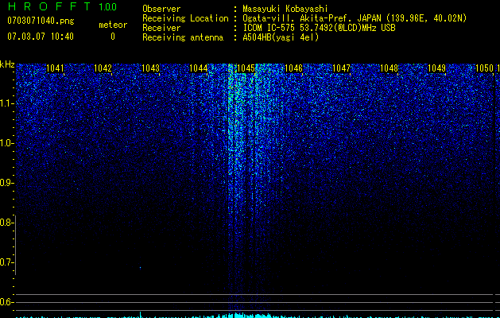Click the 1.0 kHz frequency tick
Screen dimensions: 500x318
coord(6,143)
